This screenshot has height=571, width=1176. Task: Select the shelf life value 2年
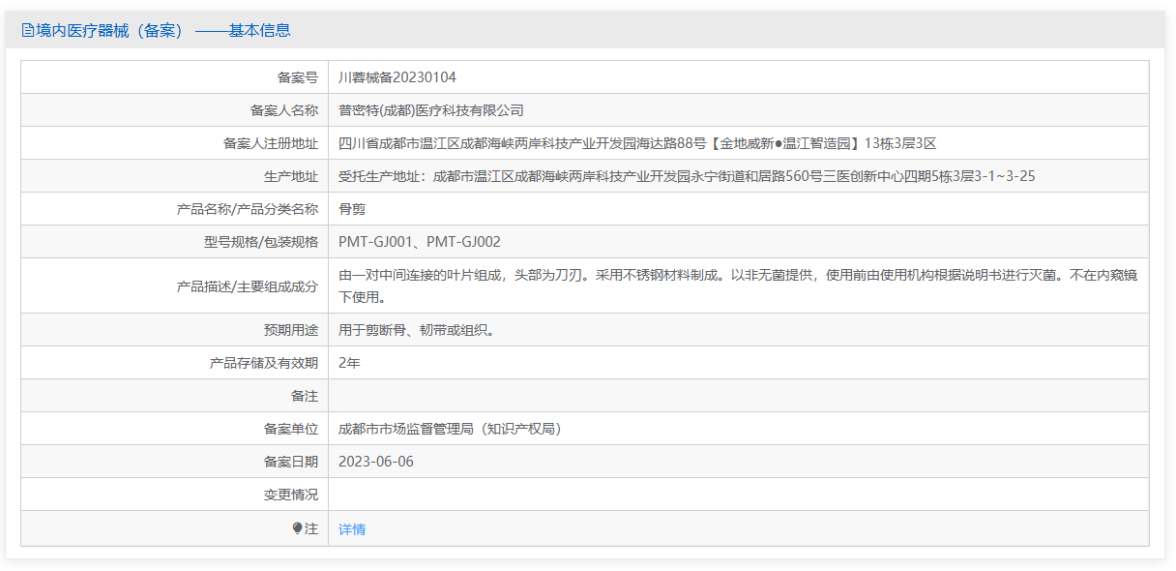coord(349,363)
